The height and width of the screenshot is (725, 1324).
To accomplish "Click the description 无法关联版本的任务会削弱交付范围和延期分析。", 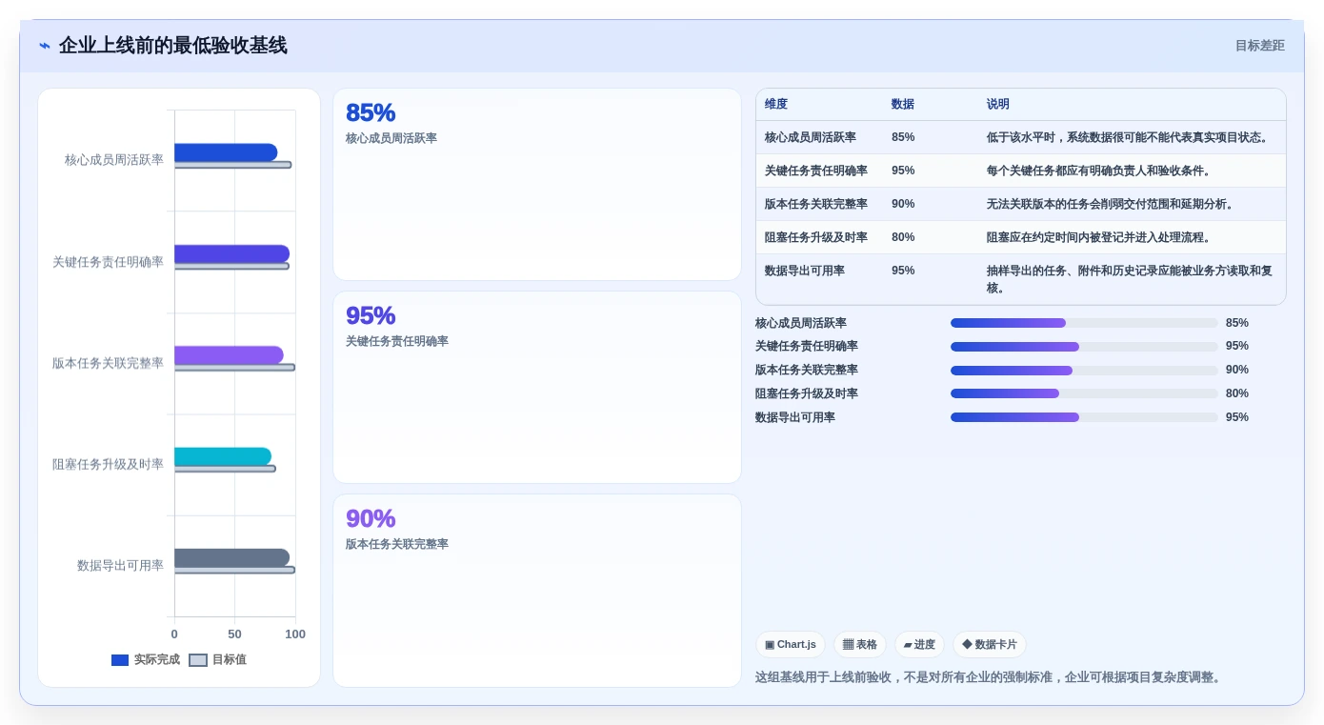I will coord(1113,204).
